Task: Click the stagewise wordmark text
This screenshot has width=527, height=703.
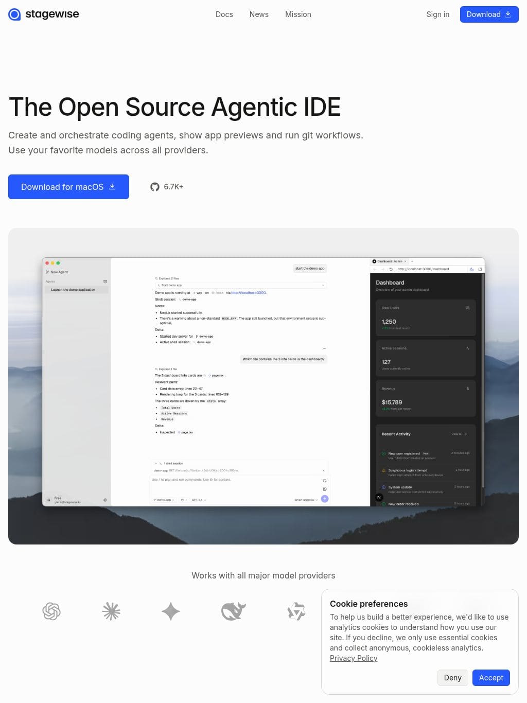Action: (x=52, y=14)
